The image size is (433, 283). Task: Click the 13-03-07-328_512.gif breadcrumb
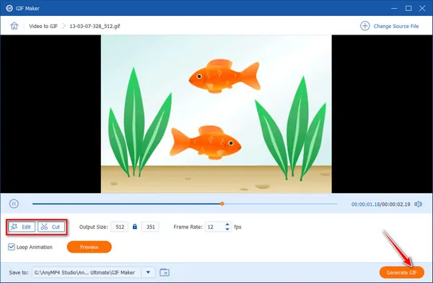click(95, 26)
